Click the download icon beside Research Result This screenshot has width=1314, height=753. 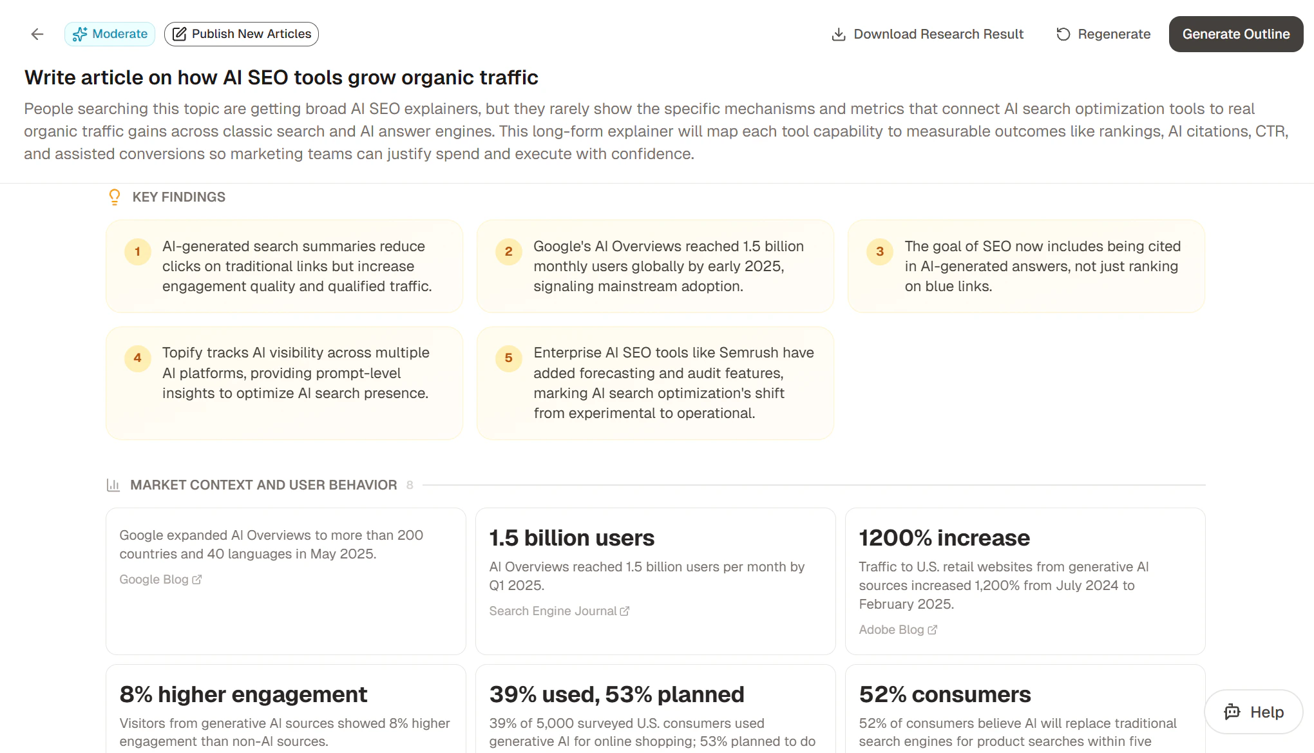coord(839,34)
